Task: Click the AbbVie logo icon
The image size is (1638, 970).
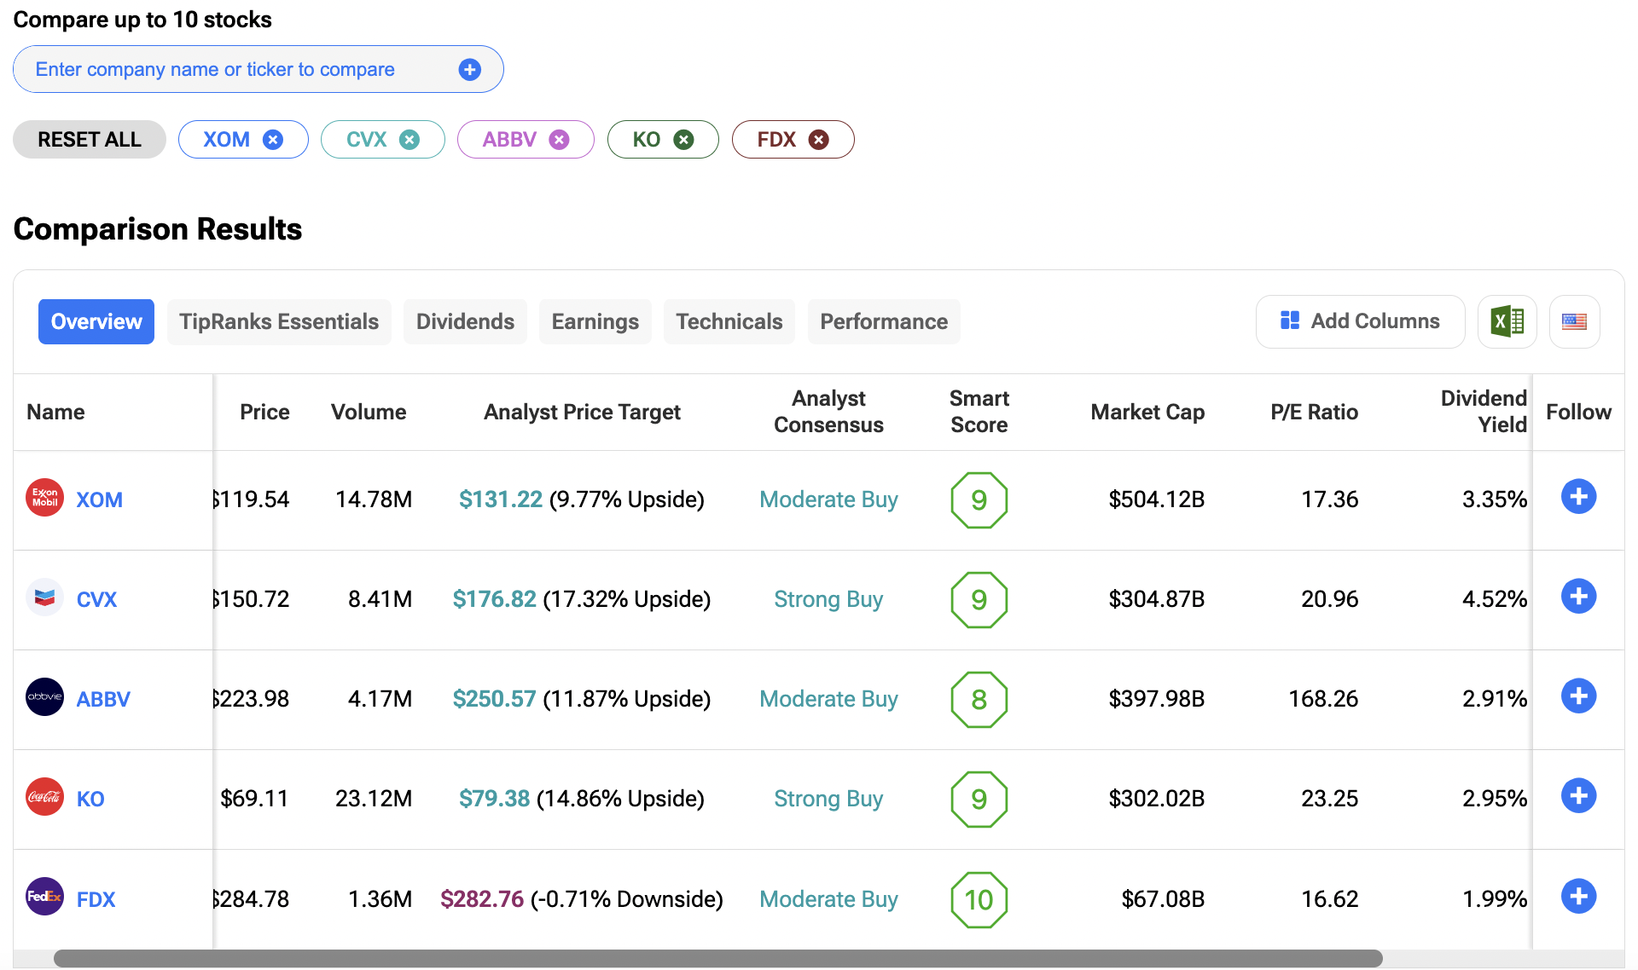Action: [x=45, y=697]
